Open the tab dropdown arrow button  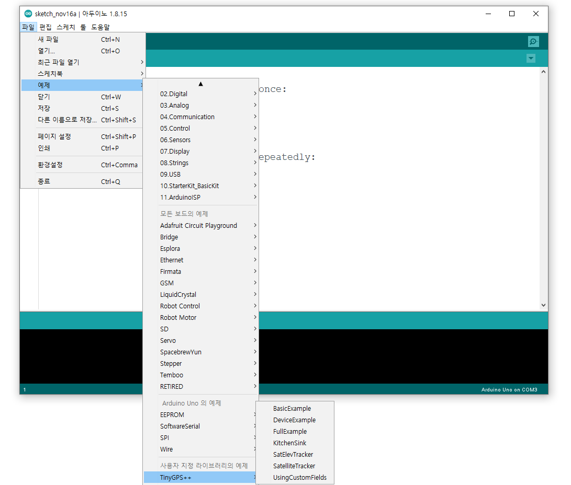pyautogui.click(x=531, y=58)
